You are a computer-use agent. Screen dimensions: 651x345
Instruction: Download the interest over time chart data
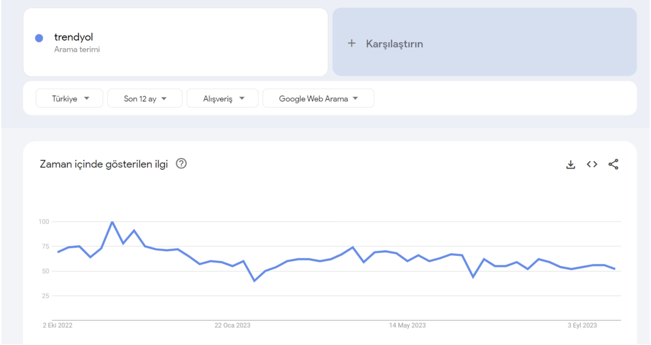click(570, 164)
